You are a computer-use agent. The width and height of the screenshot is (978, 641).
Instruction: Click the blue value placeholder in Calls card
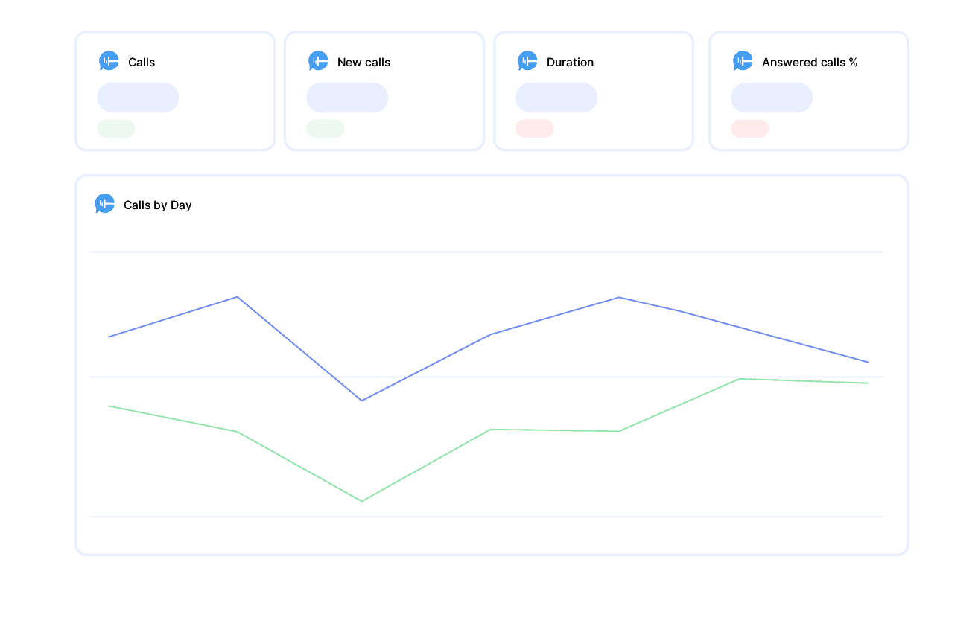coord(138,98)
